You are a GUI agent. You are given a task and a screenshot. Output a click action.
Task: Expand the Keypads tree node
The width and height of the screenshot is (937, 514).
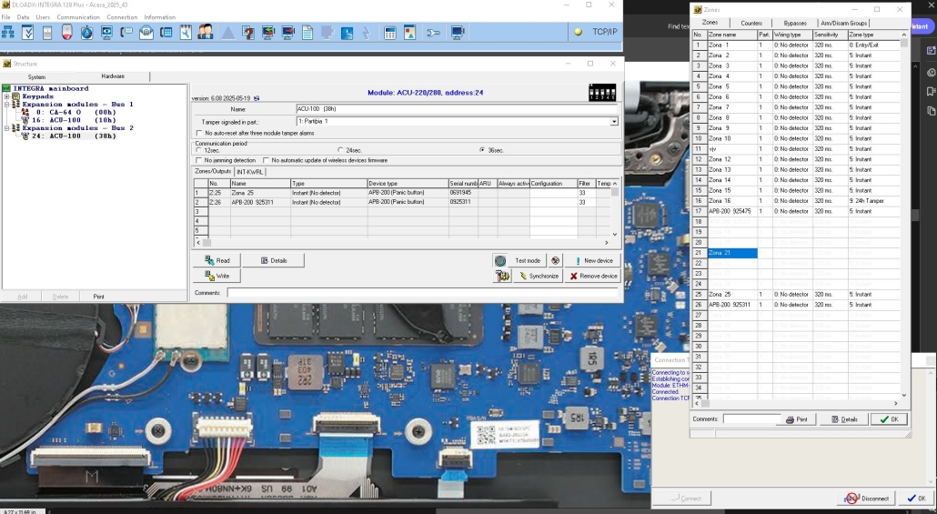click(6, 96)
